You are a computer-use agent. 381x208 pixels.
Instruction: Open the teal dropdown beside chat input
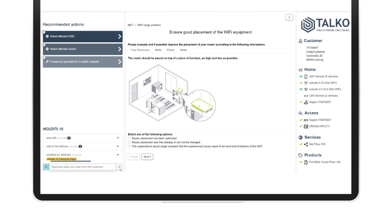pyautogui.click(x=46, y=167)
